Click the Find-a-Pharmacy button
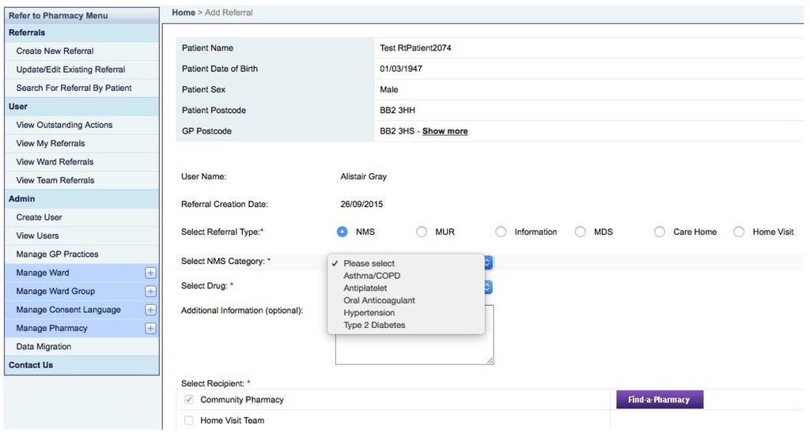 tap(659, 400)
